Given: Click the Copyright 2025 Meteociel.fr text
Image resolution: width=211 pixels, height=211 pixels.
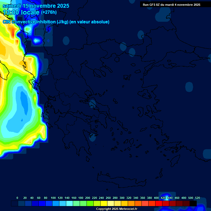Looking at the screenshot, I should pos(116,209).
